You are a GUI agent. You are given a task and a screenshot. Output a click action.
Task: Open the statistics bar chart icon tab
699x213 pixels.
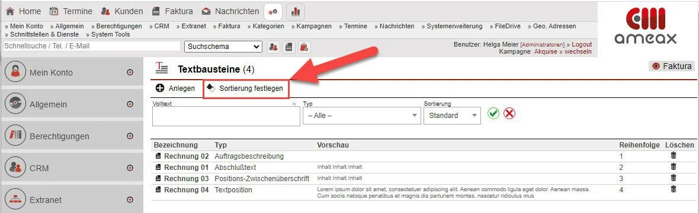[x=295, y=12]
